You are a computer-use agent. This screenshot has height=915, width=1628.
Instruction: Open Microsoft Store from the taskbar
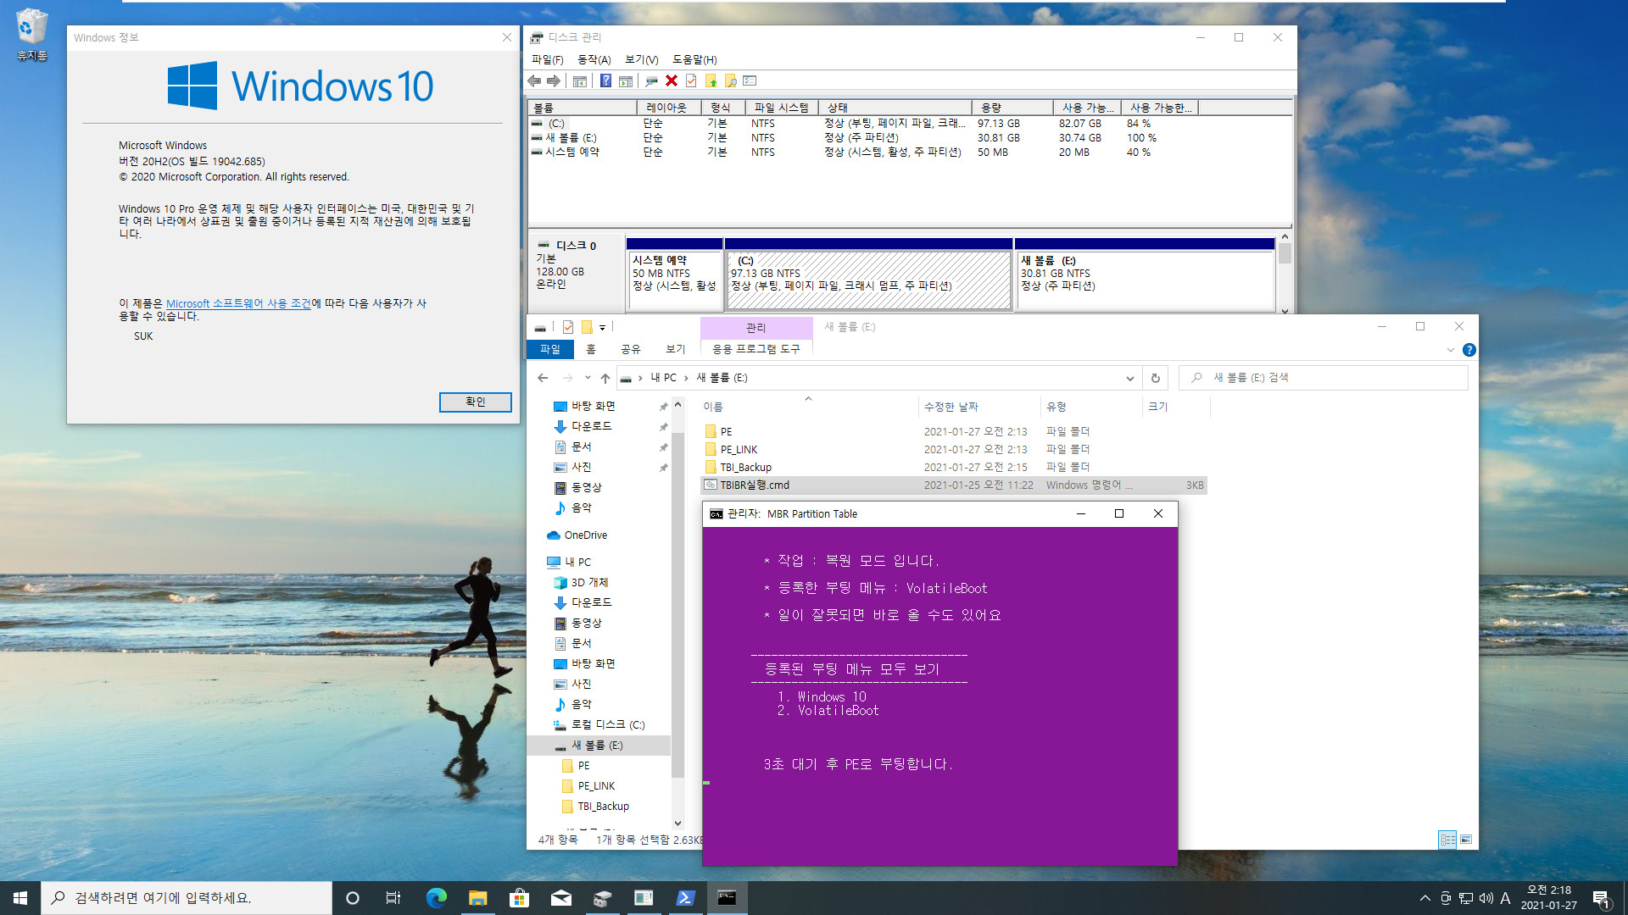[519, 898]
